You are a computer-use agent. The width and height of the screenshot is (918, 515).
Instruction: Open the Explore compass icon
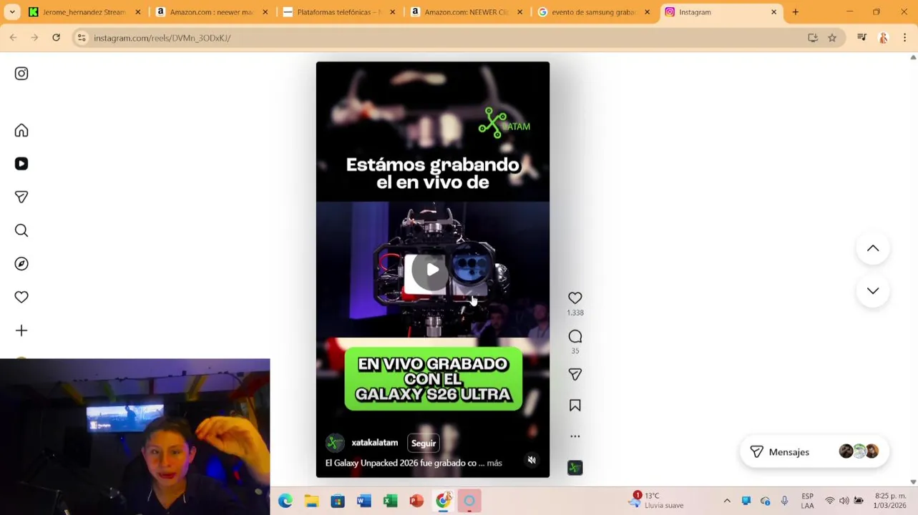21,264
